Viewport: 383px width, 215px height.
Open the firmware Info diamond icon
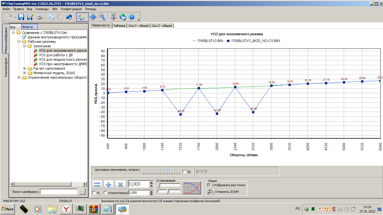[93, 17]
